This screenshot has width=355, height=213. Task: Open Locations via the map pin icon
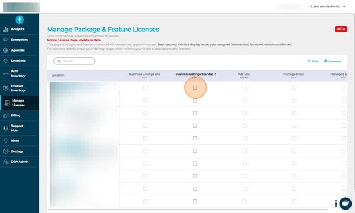pos(6,61)
